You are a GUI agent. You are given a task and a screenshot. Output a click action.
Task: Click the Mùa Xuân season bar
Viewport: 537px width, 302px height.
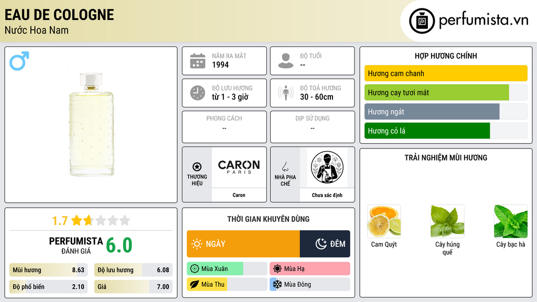coord(227,269)
